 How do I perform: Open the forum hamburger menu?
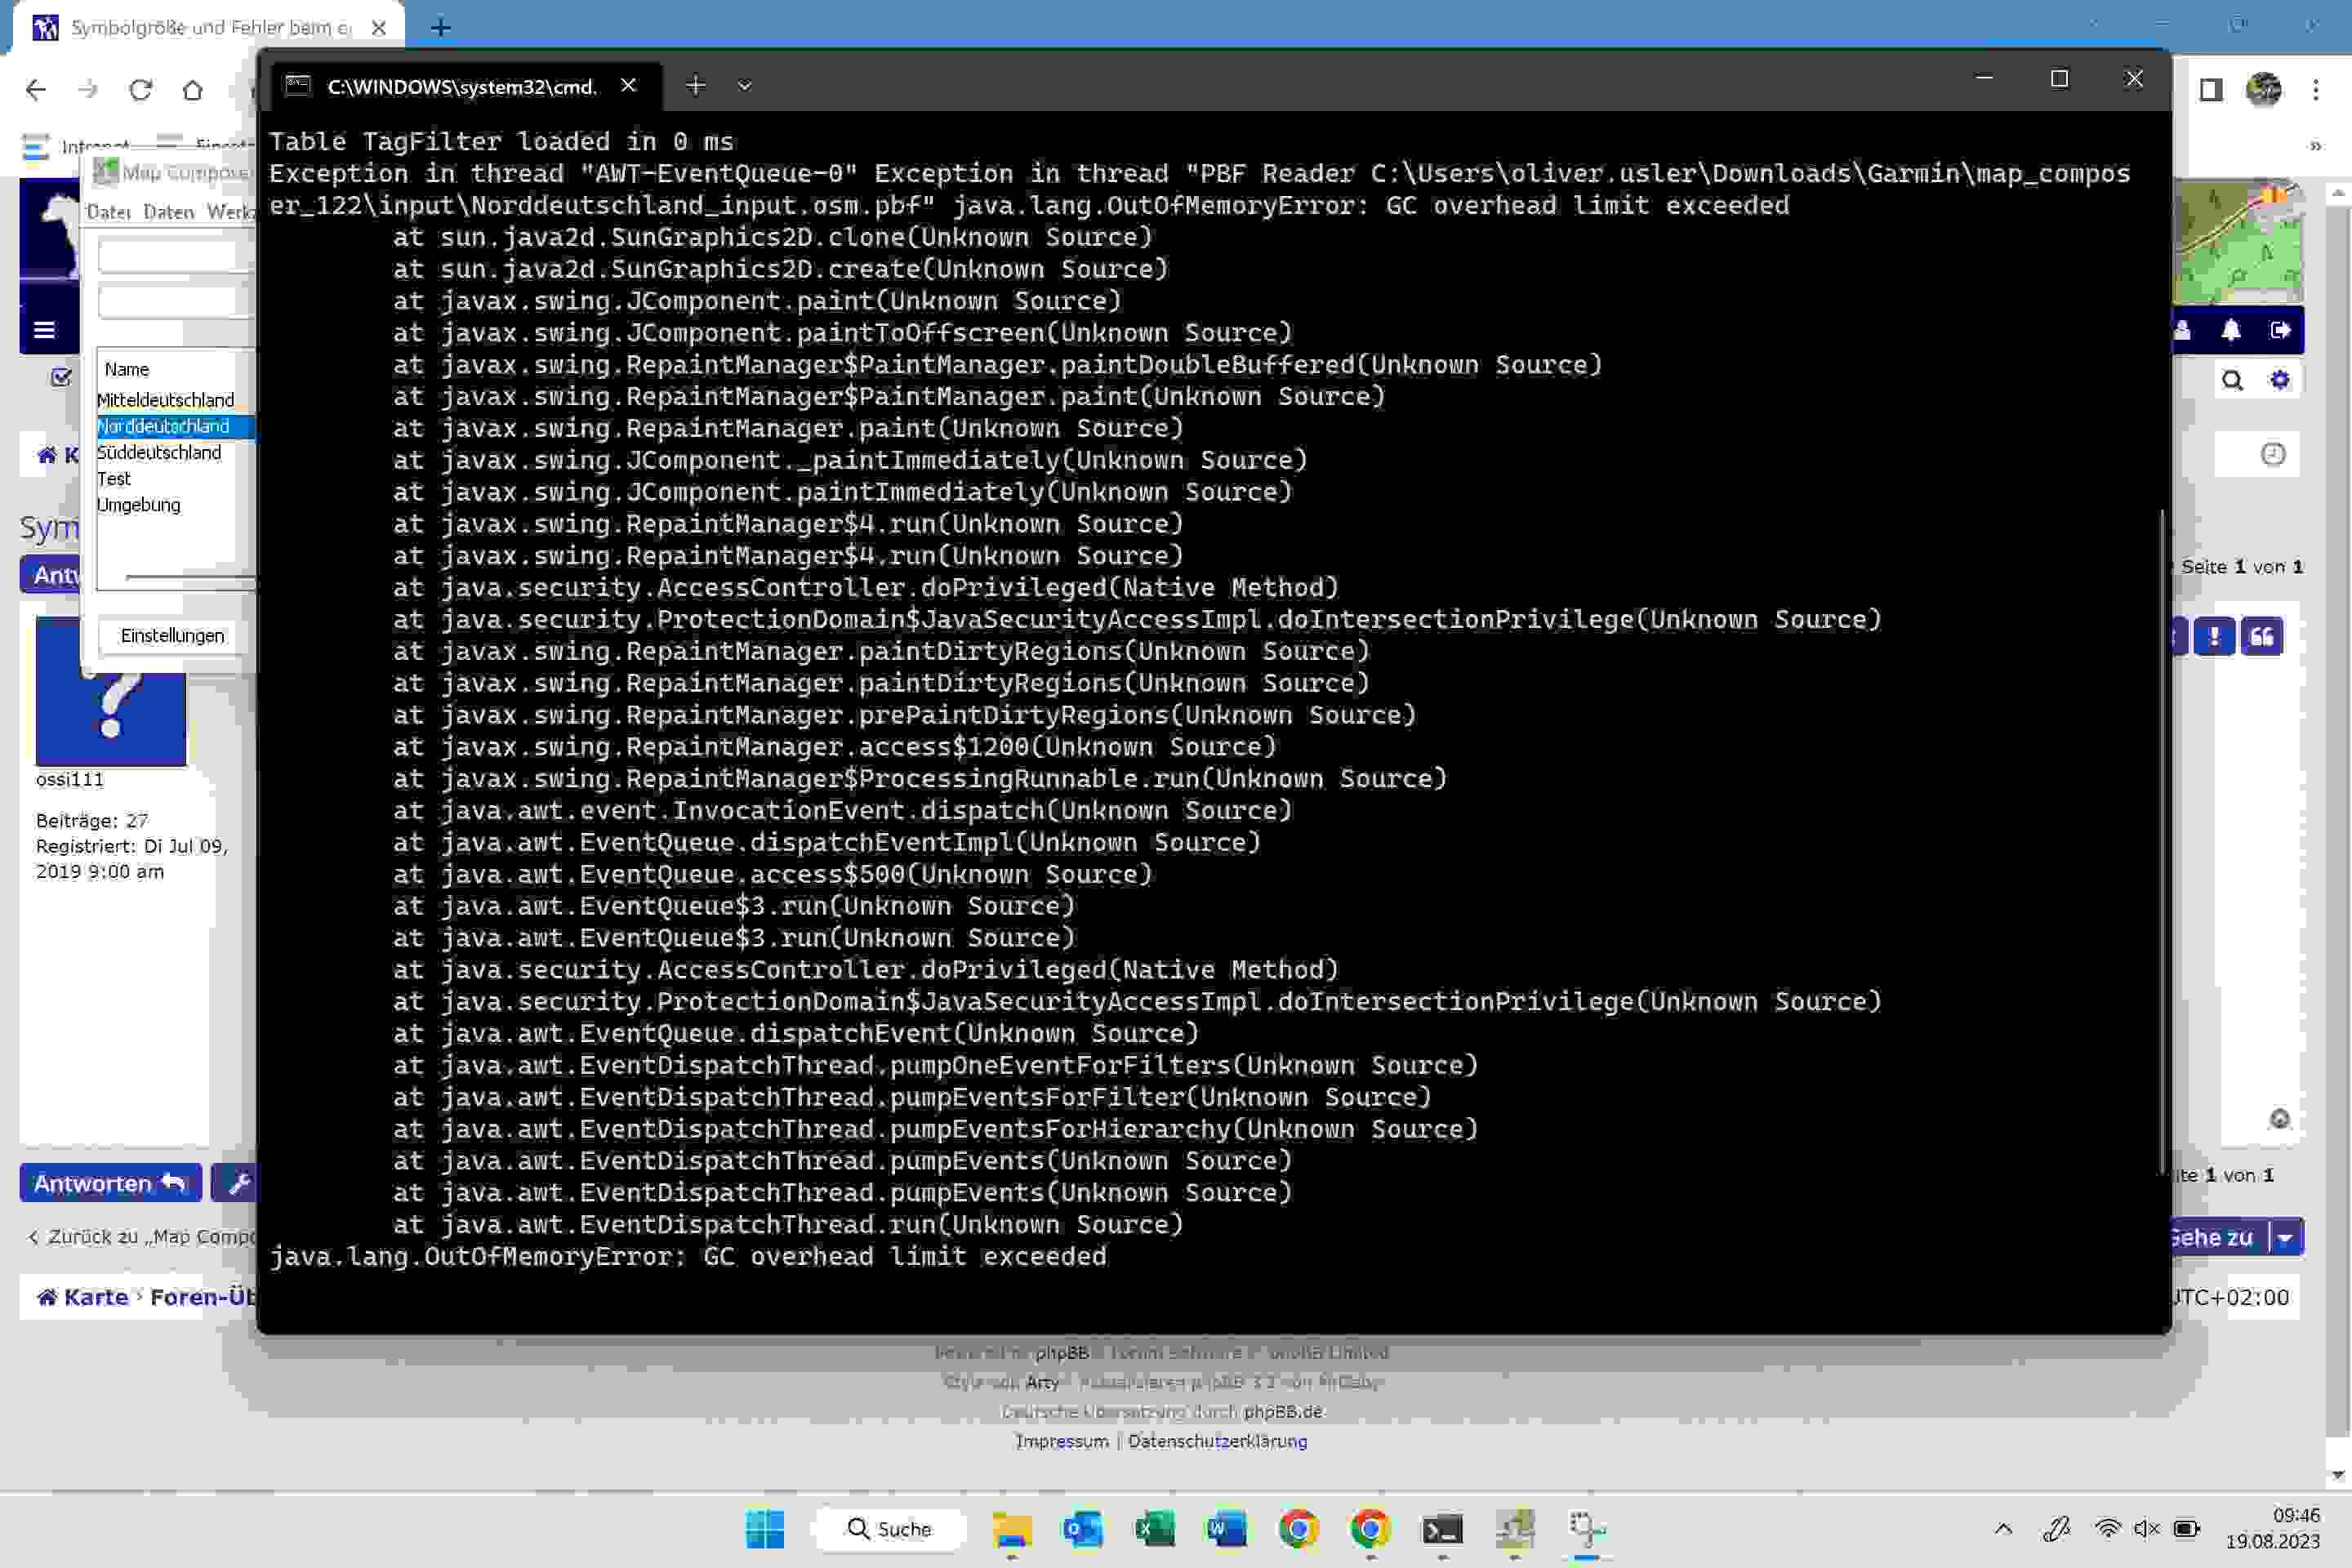tap(44, 330)
